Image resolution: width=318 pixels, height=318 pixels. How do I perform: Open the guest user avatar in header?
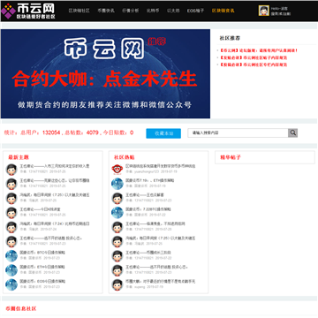(x=263, y=11)
